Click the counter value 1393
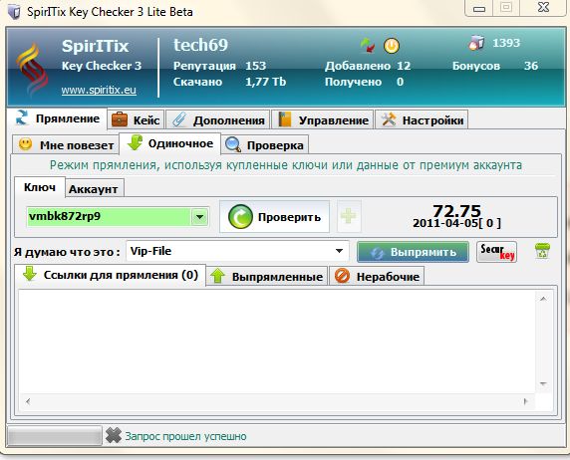This screenshot has height=460, width=570. click(506, 43)
